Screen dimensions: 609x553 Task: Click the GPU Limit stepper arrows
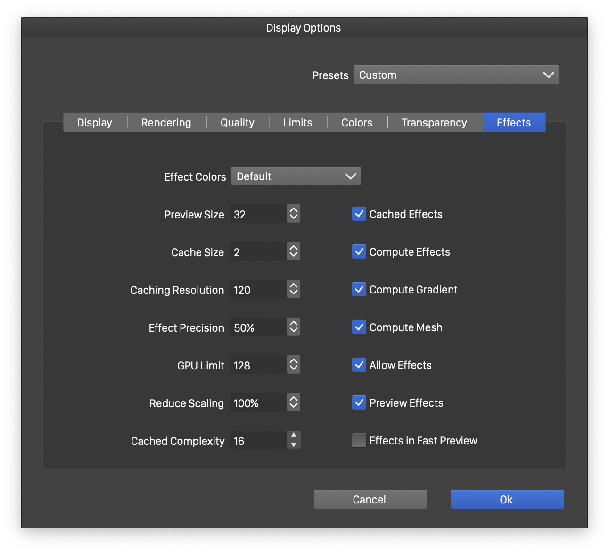[293, 365]
